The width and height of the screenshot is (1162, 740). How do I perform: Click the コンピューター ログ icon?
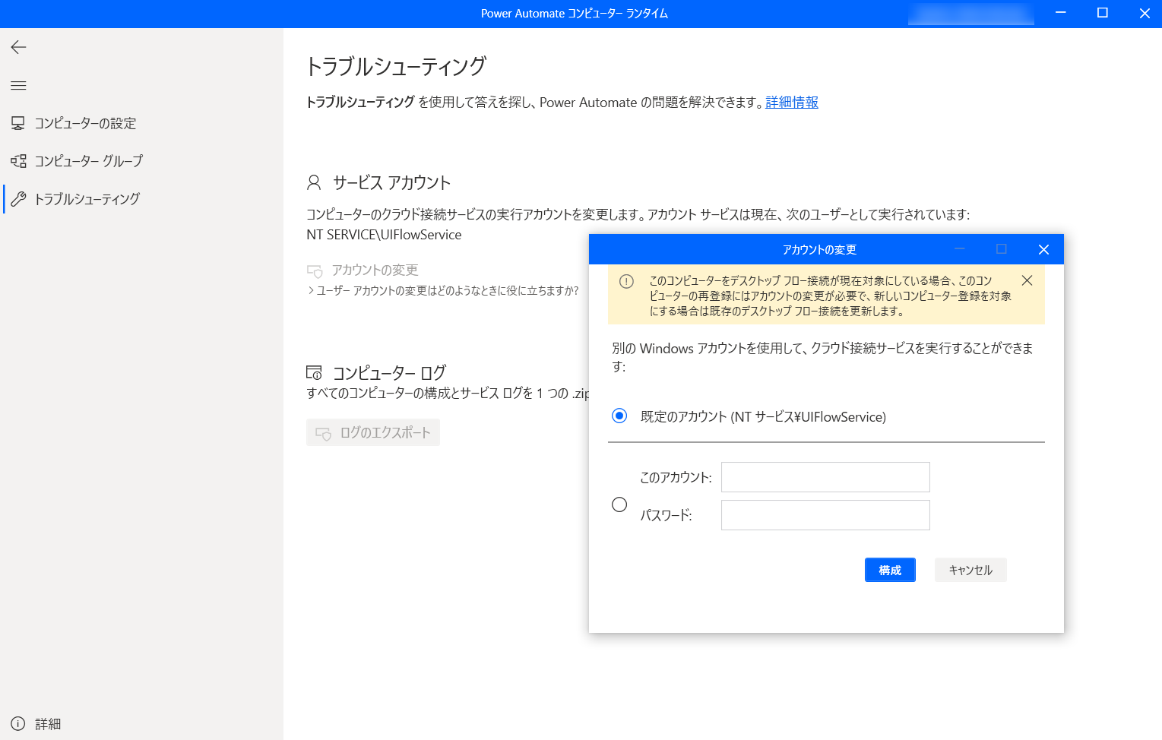click(314, 372)
